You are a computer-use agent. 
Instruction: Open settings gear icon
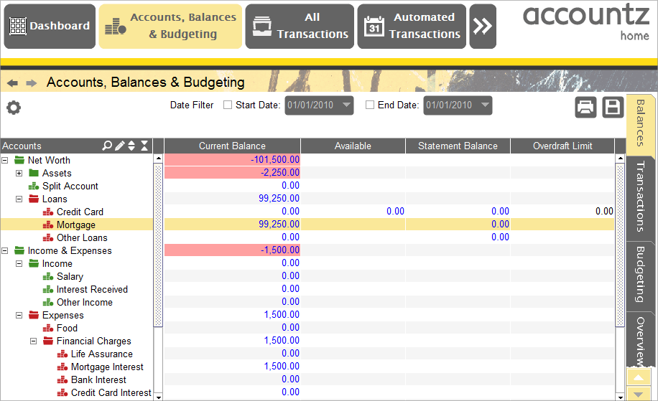click(x=14, y=108)
